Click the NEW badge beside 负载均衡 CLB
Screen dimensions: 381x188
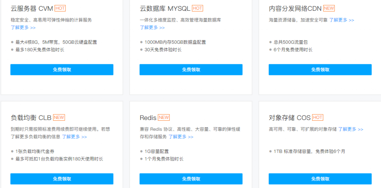click(x=59, y=117)
